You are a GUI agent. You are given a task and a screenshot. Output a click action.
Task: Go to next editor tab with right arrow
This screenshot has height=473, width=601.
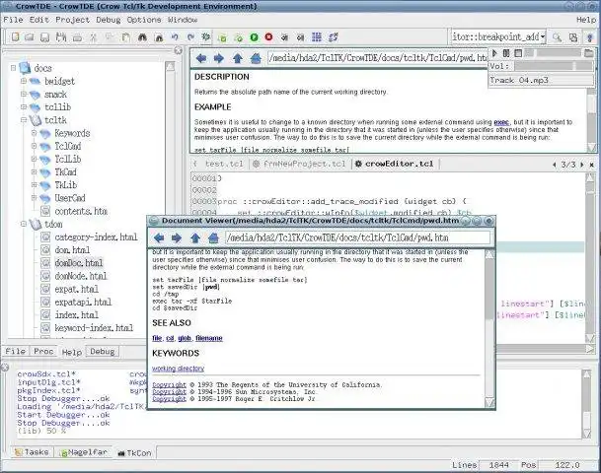coord(582,165)
